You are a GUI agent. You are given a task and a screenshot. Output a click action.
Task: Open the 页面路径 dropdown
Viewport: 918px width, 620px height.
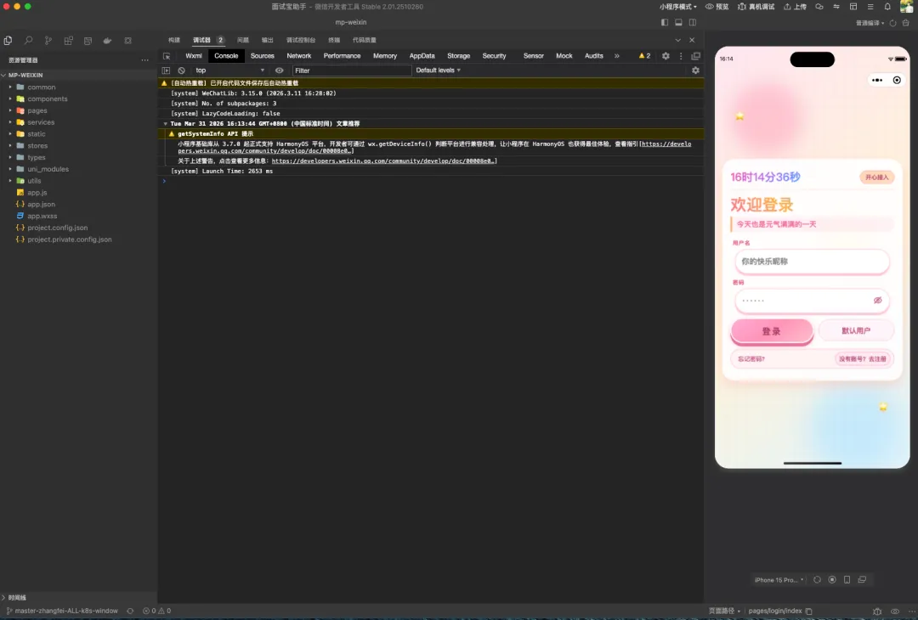725,612
